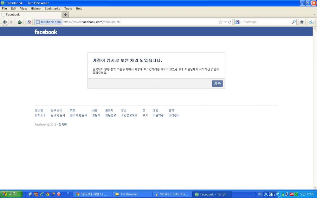Launch Chrome from quick launch bar
The image size is (317, 198).
48,194
